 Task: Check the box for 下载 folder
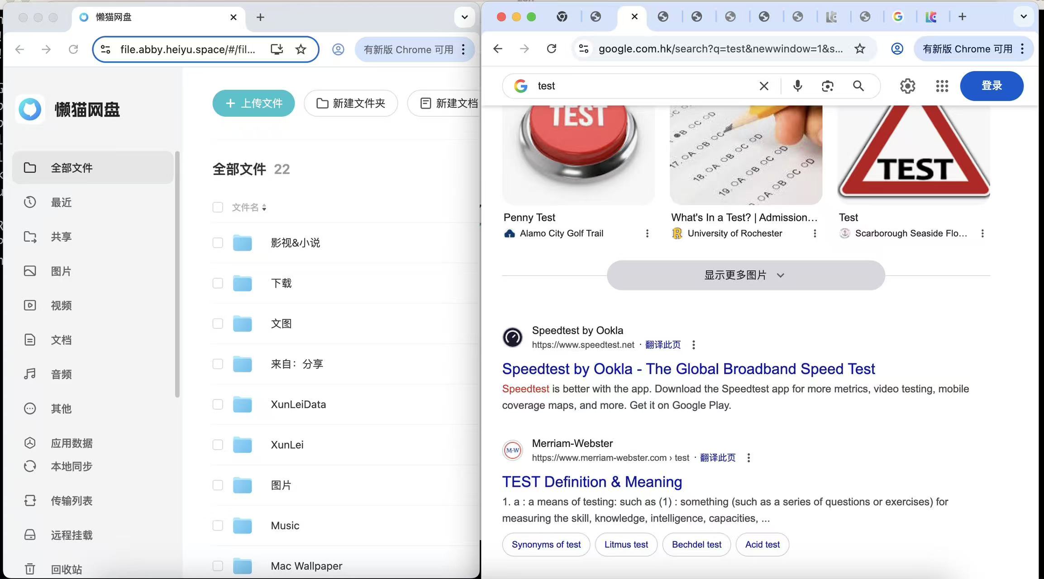[218, 283]
